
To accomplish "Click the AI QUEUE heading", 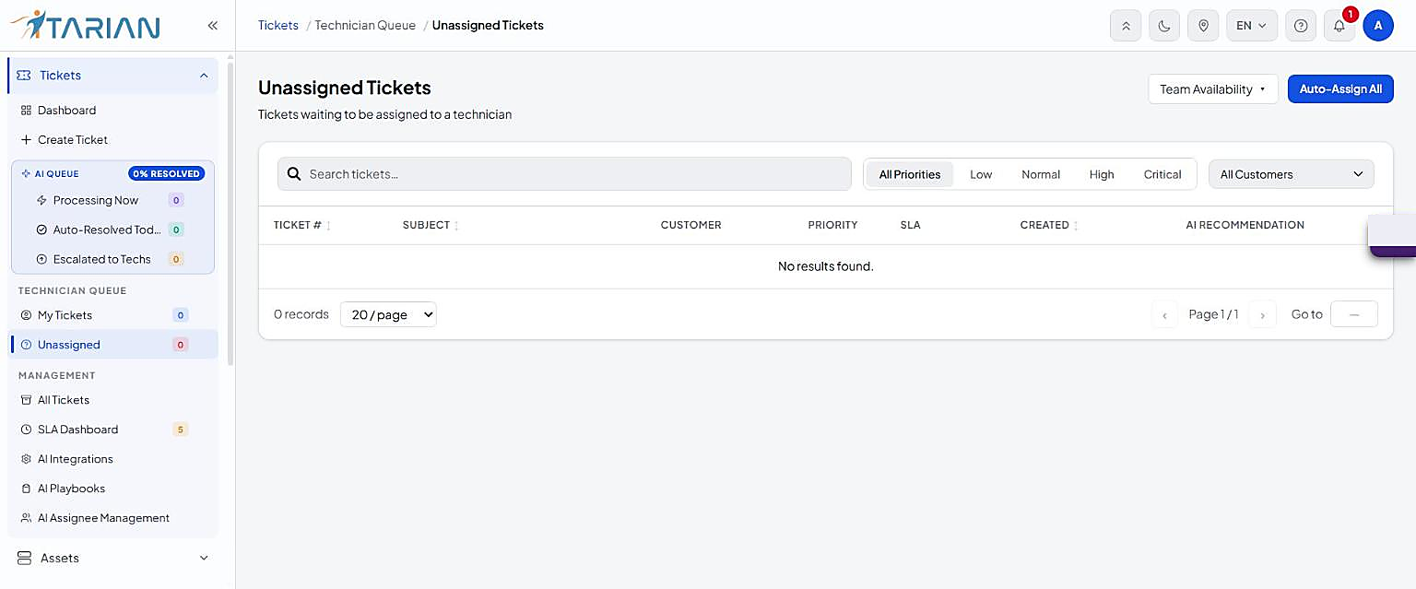I will [x=56, y=173].
